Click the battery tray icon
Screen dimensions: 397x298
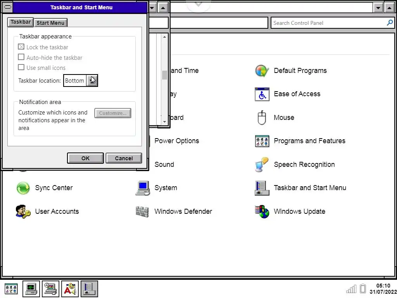(363, 289)
